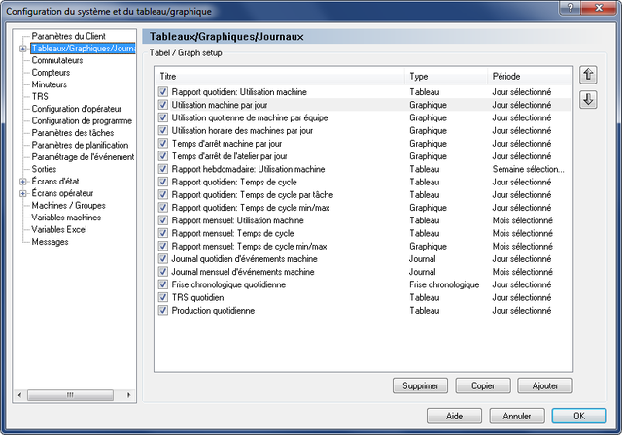Open Configuration d'opérateur settings
The image size is (622, 435).
76,109
